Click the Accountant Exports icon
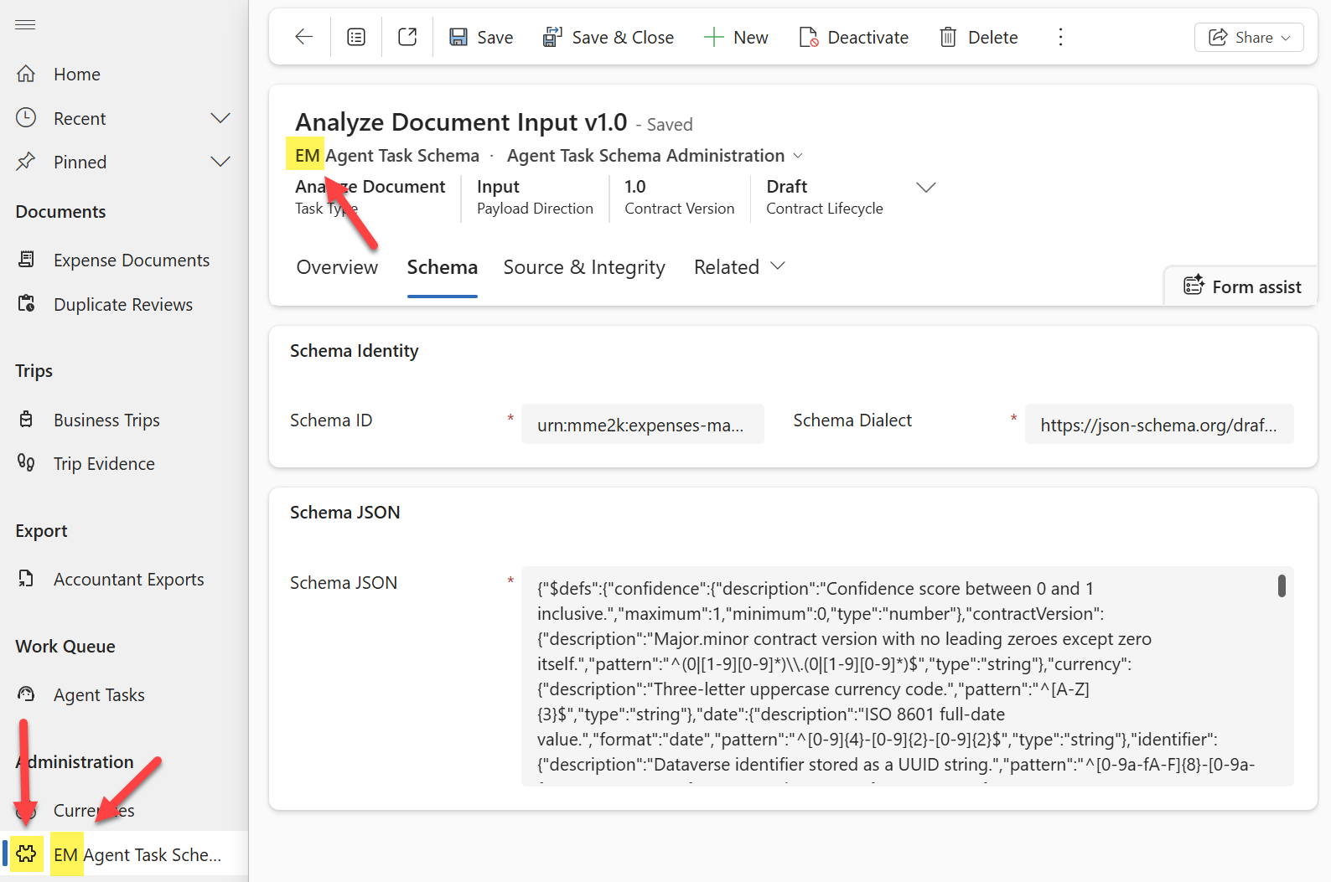This screenshot has width=1331, height=882. pos(26,579)
